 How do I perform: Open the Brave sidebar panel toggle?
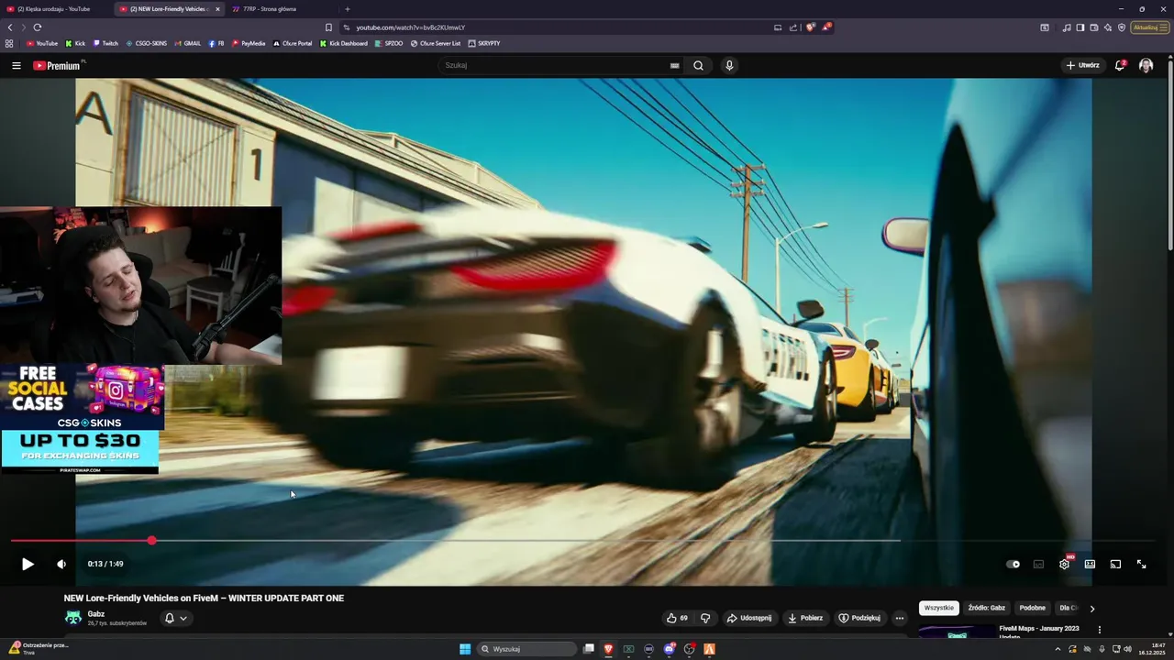point(1080,27)
